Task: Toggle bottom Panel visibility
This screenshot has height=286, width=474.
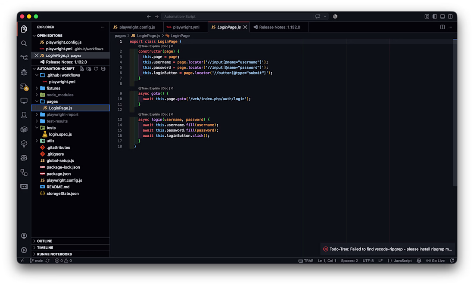Action: pos(443,17)
